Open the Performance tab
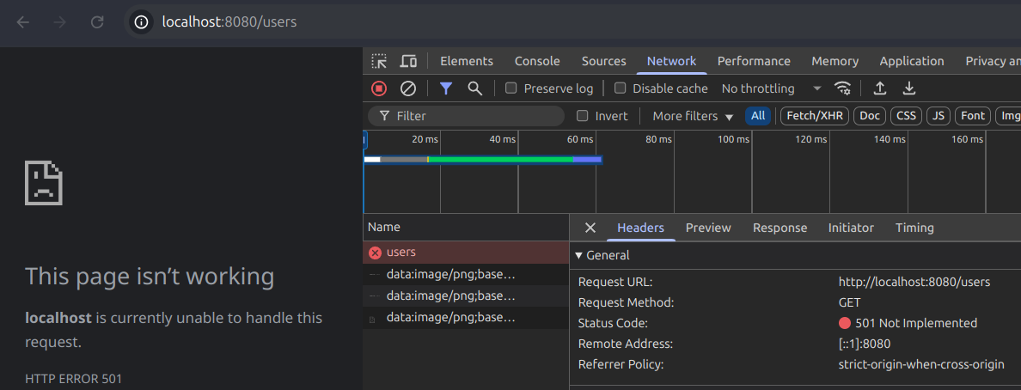 tap(754, 61)
